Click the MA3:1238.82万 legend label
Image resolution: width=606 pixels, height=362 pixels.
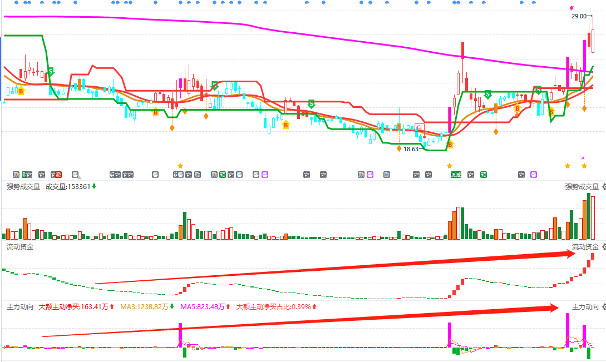[144, 307]
